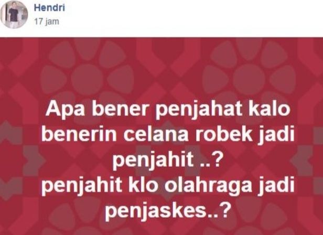This screenshot has width=323, height=235.
Task: Open Hendri's profile picture
Action: [x=14, y=15]
